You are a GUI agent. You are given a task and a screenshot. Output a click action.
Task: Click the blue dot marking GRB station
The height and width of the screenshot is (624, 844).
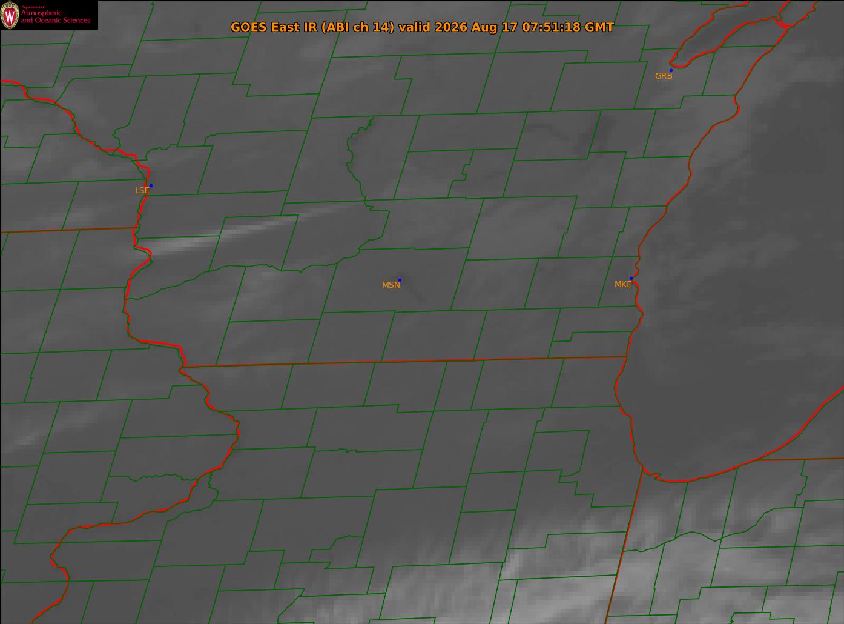pyautogui.click(x=671, y=70)
